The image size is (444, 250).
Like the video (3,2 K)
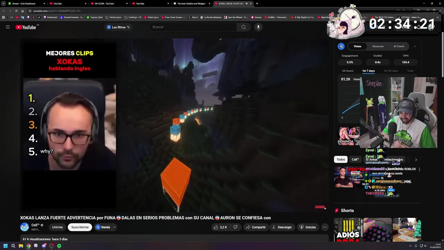pyautogui.click(x=220, y=227)
